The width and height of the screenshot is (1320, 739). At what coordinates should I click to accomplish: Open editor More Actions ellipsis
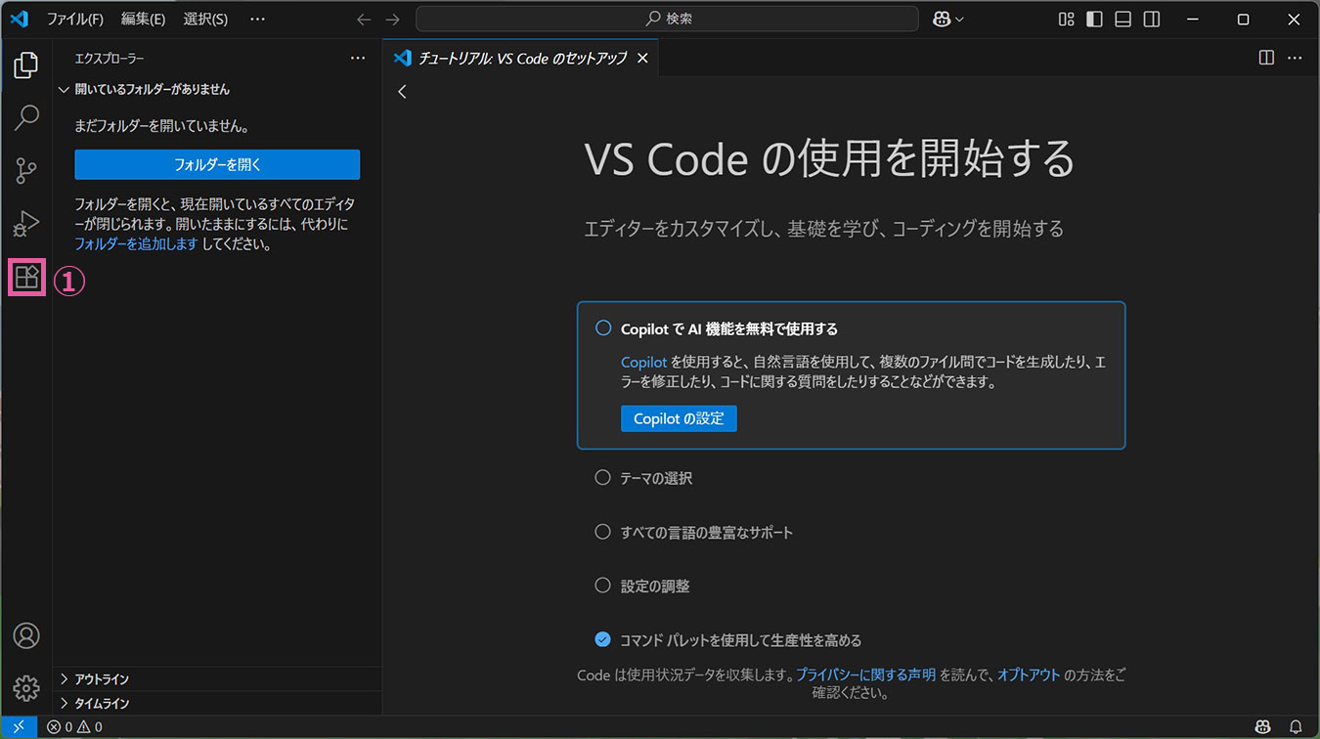click(x=1295, y=58)
